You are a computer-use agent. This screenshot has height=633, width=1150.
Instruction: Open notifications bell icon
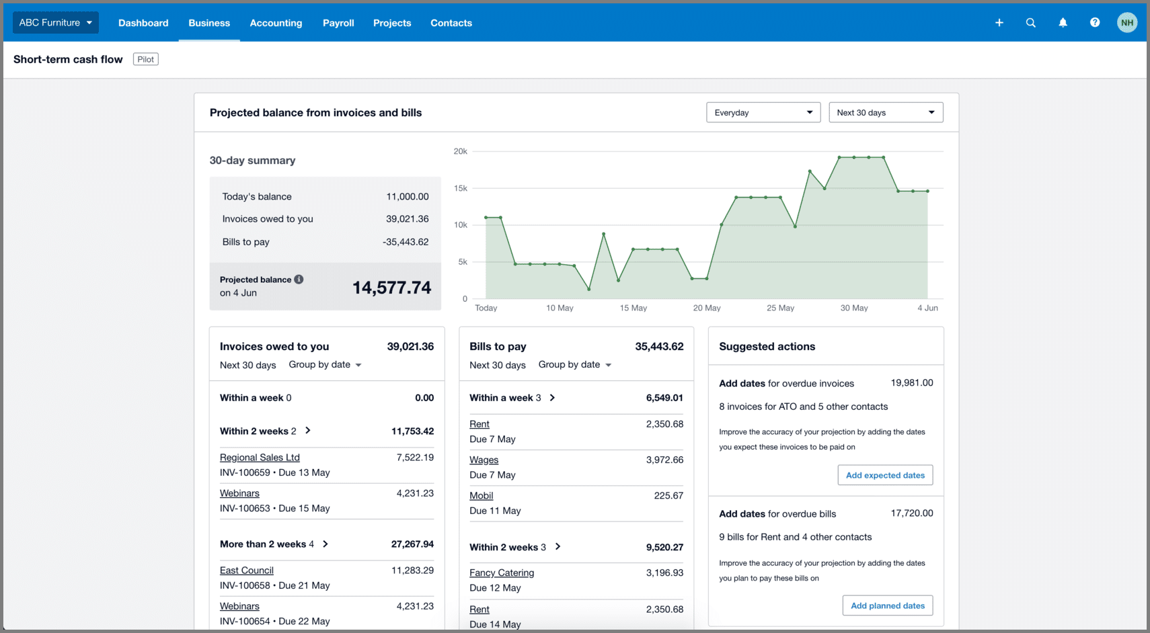click(x=1063, y=23)
